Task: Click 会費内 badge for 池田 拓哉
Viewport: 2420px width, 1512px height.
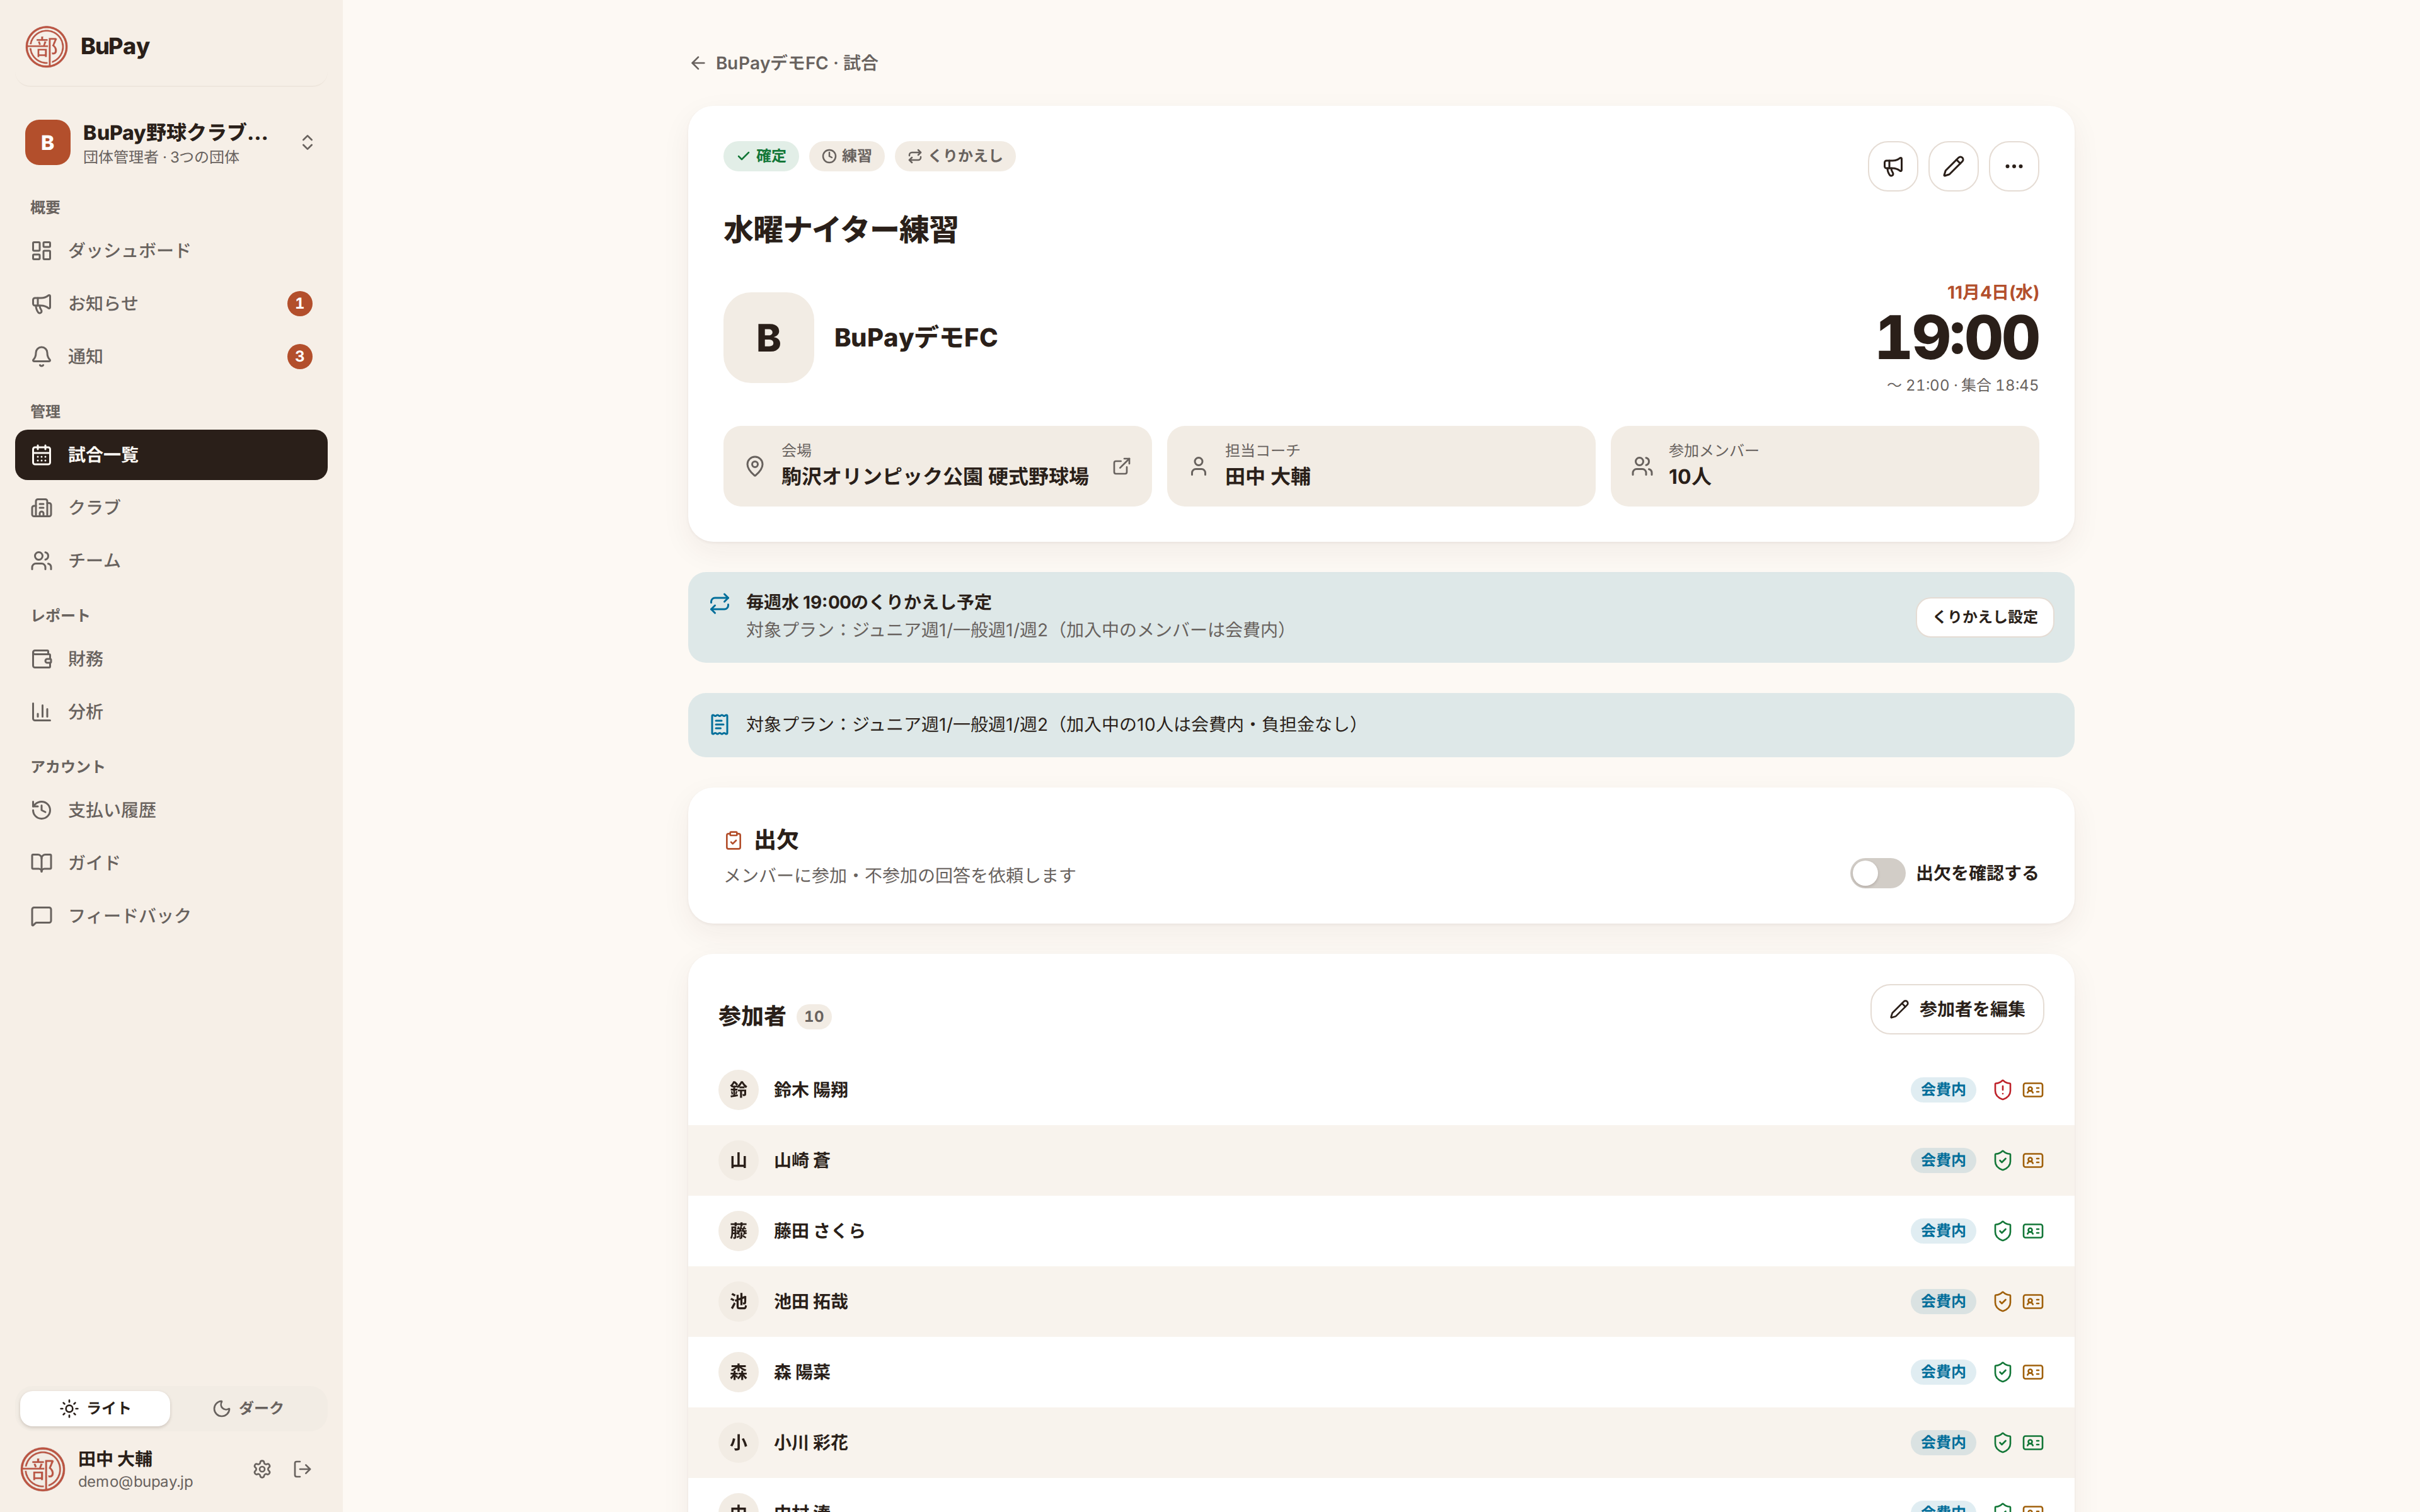Action: pos(1943,1301)
